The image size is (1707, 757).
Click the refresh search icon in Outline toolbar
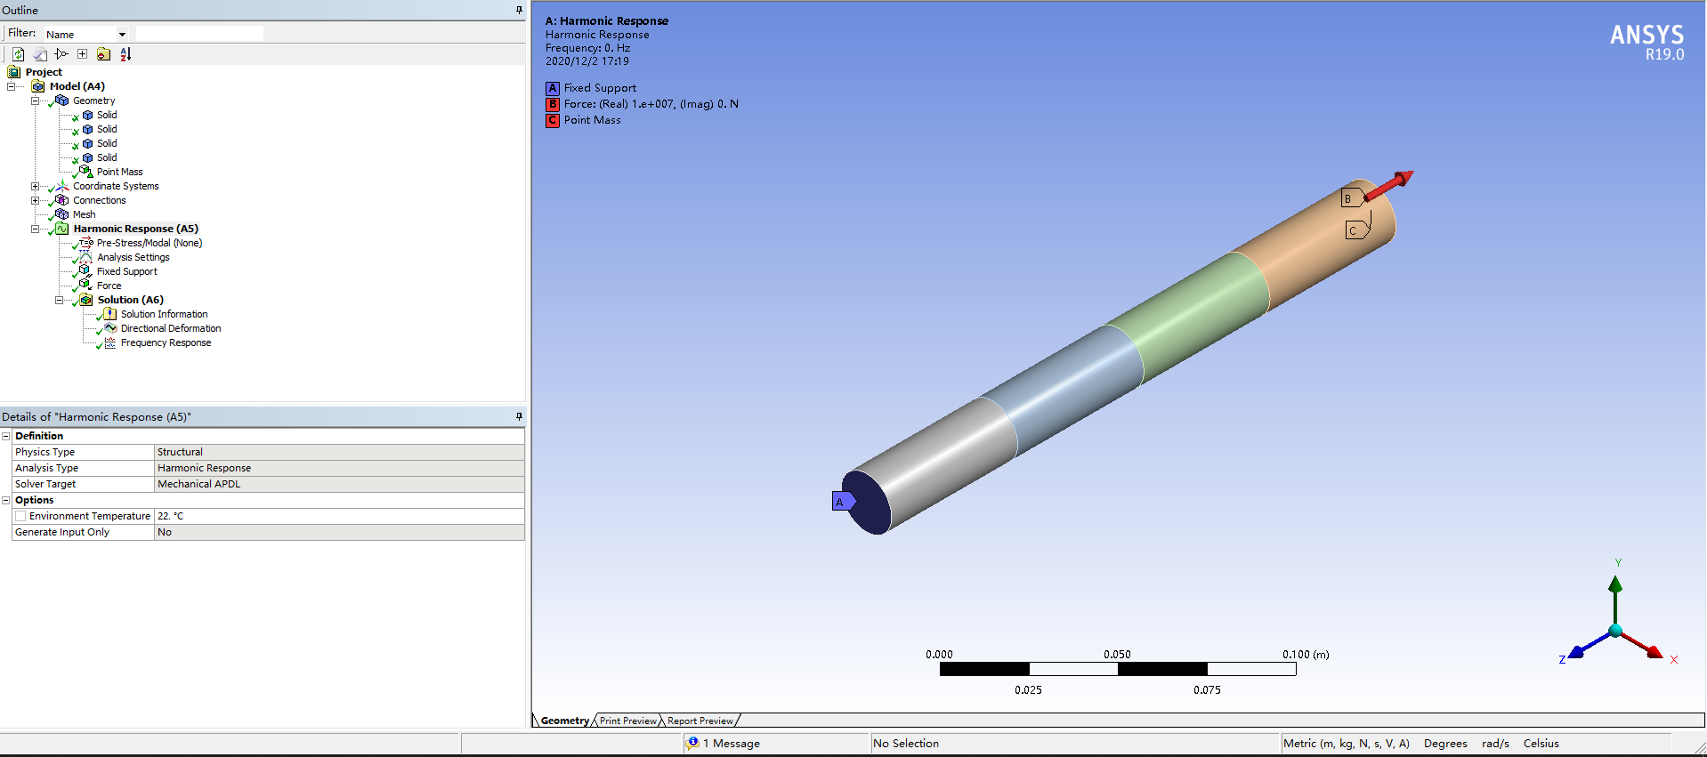[x=18, y=54]
